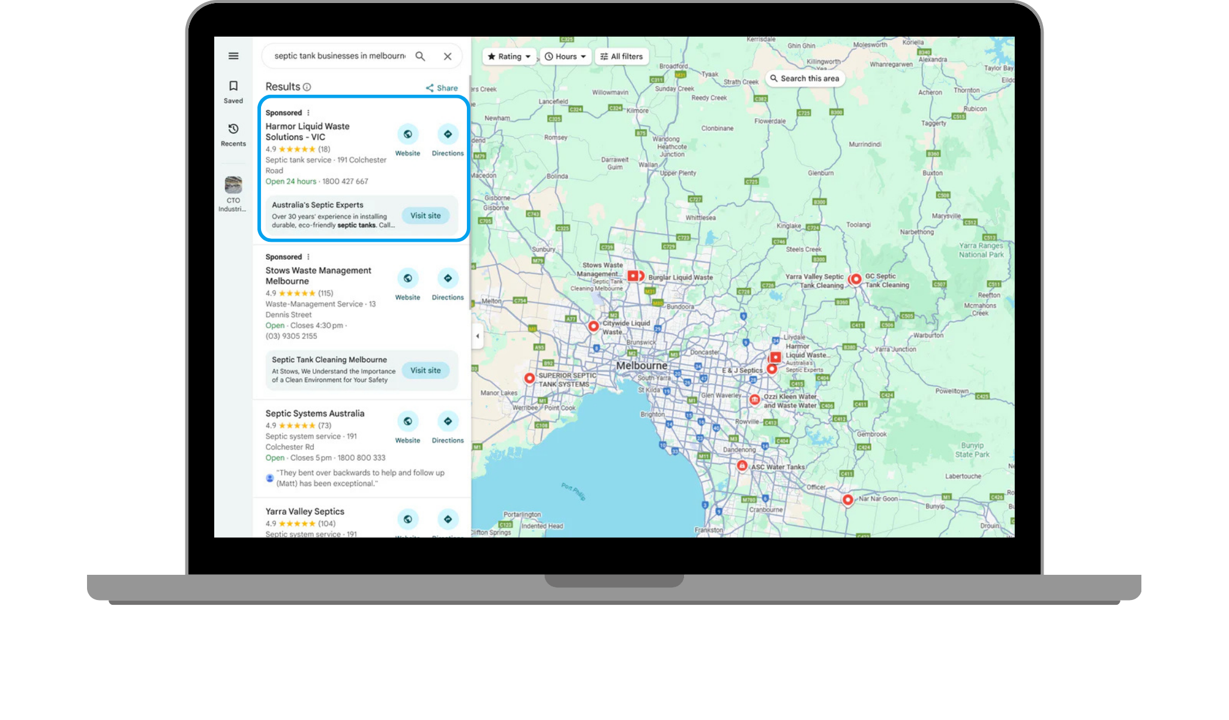Click the Results info icon
Screen dimensions: 1229x720
[308, 86]
